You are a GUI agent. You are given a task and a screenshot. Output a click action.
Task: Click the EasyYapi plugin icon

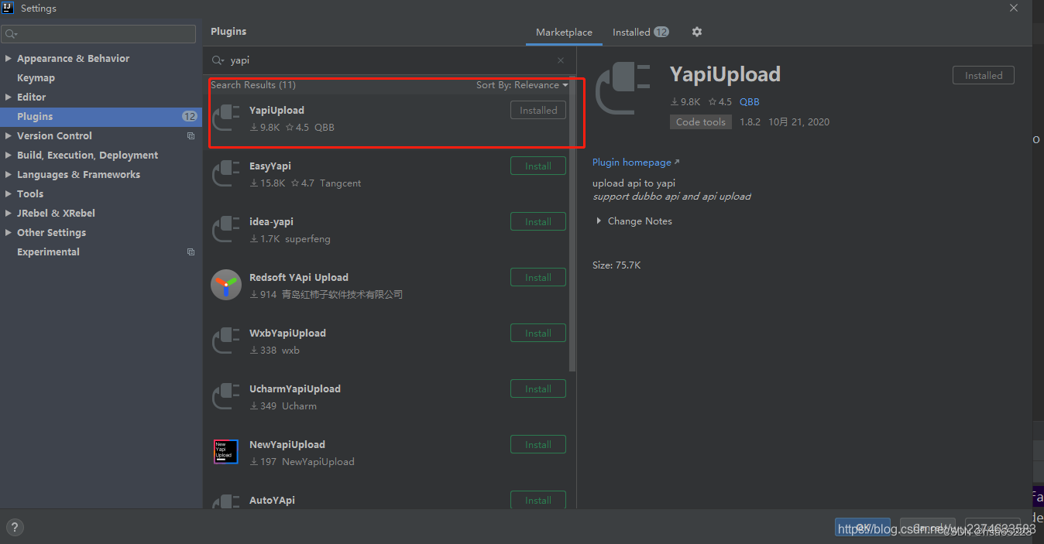click(226, 174)
